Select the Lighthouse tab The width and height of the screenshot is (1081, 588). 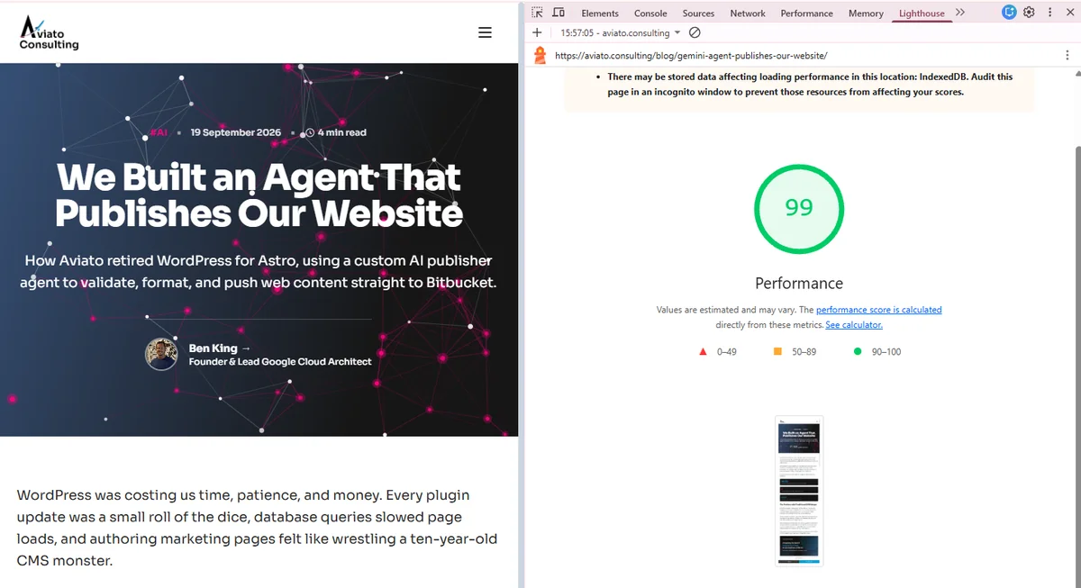(922, 14)
